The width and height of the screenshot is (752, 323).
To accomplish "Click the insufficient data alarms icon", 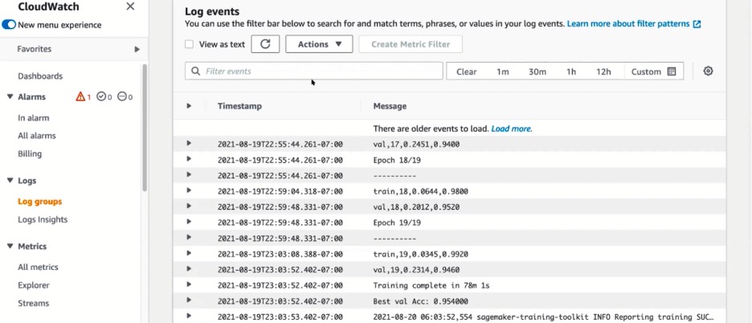I will click(x=121, y=97).
